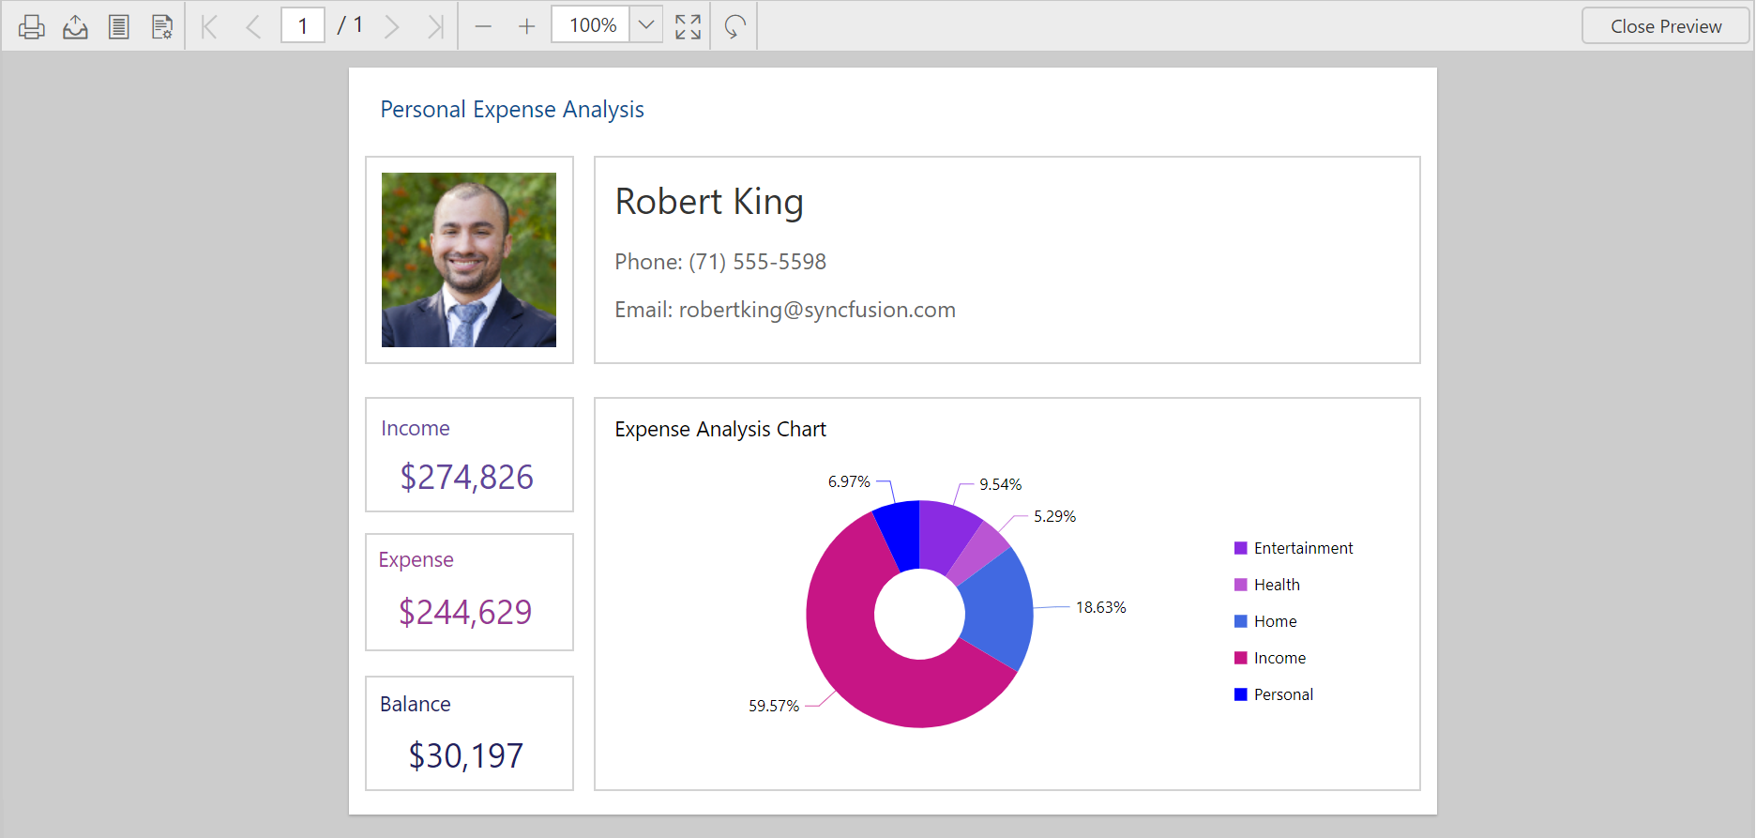Go to the previous page
The width and height of the screenshot is (1756, 838).
pyautogui.click(x=253, y=26)
